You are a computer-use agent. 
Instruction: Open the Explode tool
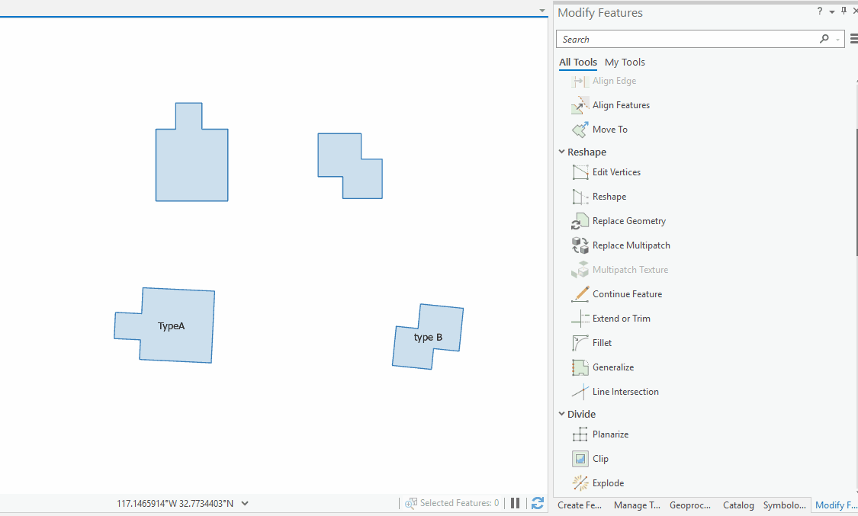[x=605, y=482]
